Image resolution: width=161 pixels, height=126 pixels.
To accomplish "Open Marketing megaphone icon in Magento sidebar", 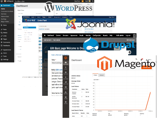I will pos(66,83).
